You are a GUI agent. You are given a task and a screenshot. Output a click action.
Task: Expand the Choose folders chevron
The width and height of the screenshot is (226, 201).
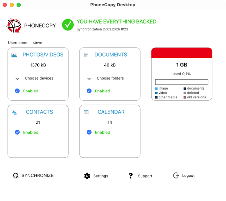(89, 79)
